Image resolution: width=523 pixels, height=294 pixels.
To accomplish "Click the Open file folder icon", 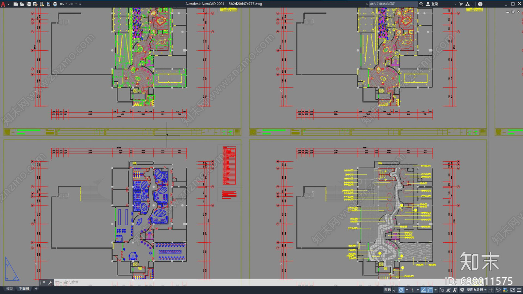I will (22, 4).
